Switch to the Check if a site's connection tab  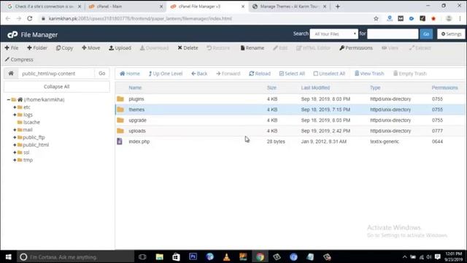tap(44, 7)
